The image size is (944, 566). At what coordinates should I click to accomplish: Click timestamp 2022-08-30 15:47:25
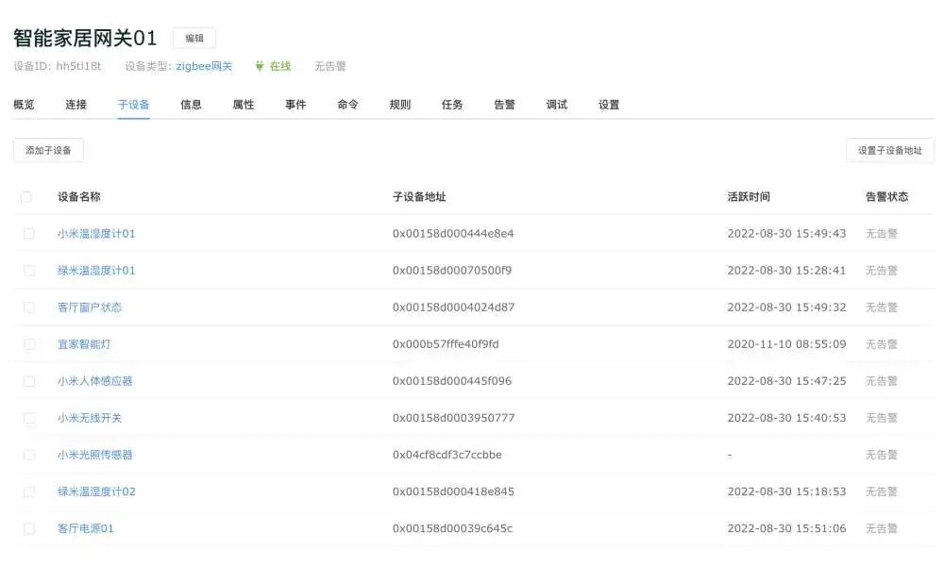click(x=786, y=381)
